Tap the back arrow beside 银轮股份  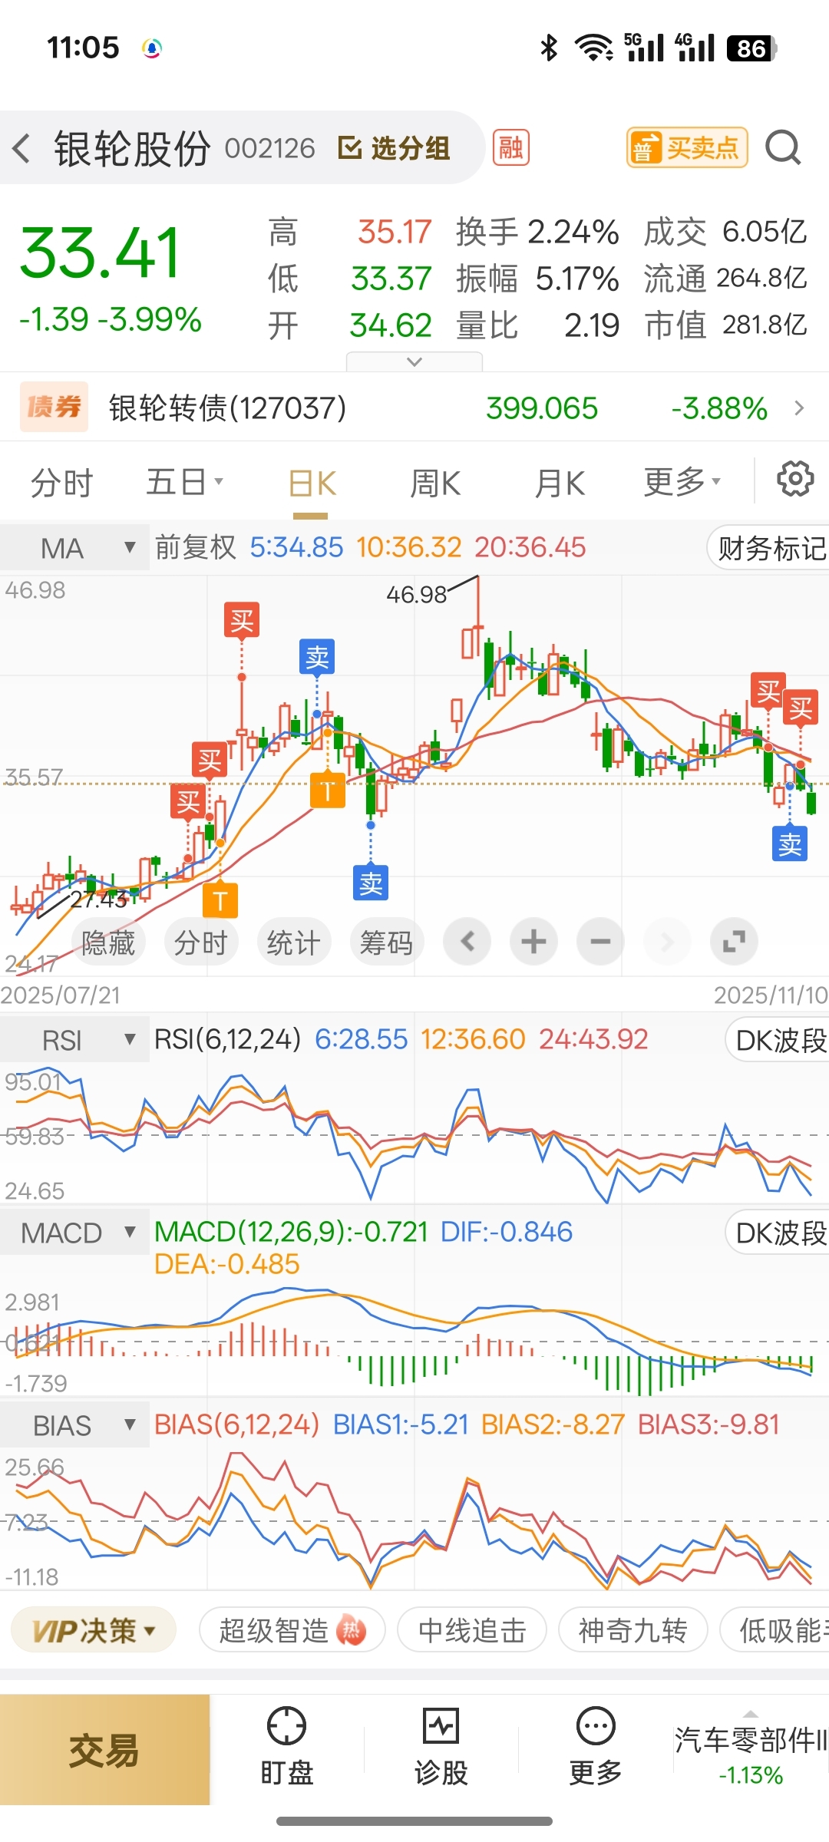pyautogui.click(x=21, y=148)
